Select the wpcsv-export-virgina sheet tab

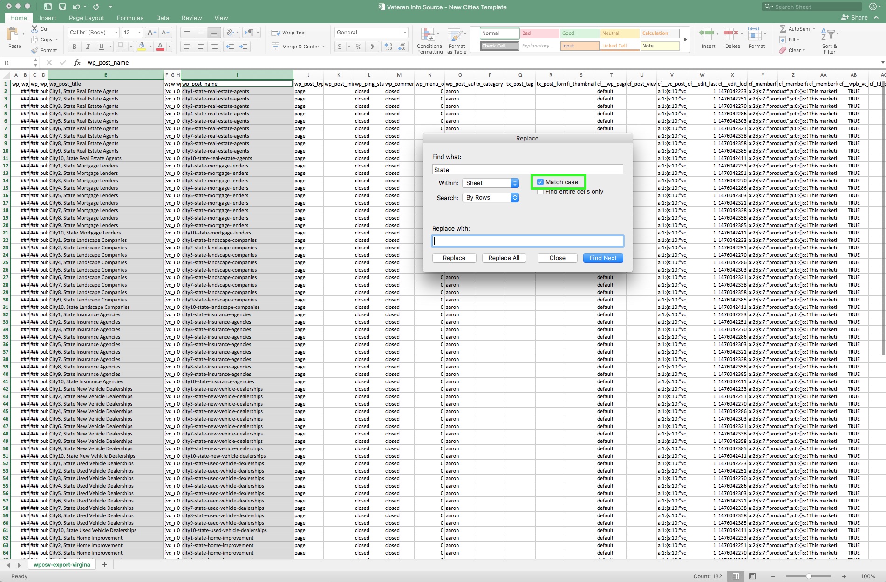pyautogui.click(x=62, y=565)
